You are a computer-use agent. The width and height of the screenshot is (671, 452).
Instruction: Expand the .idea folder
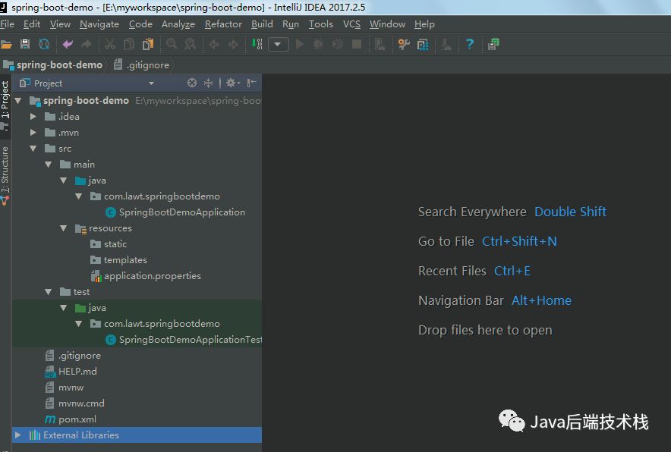point(33,117)
